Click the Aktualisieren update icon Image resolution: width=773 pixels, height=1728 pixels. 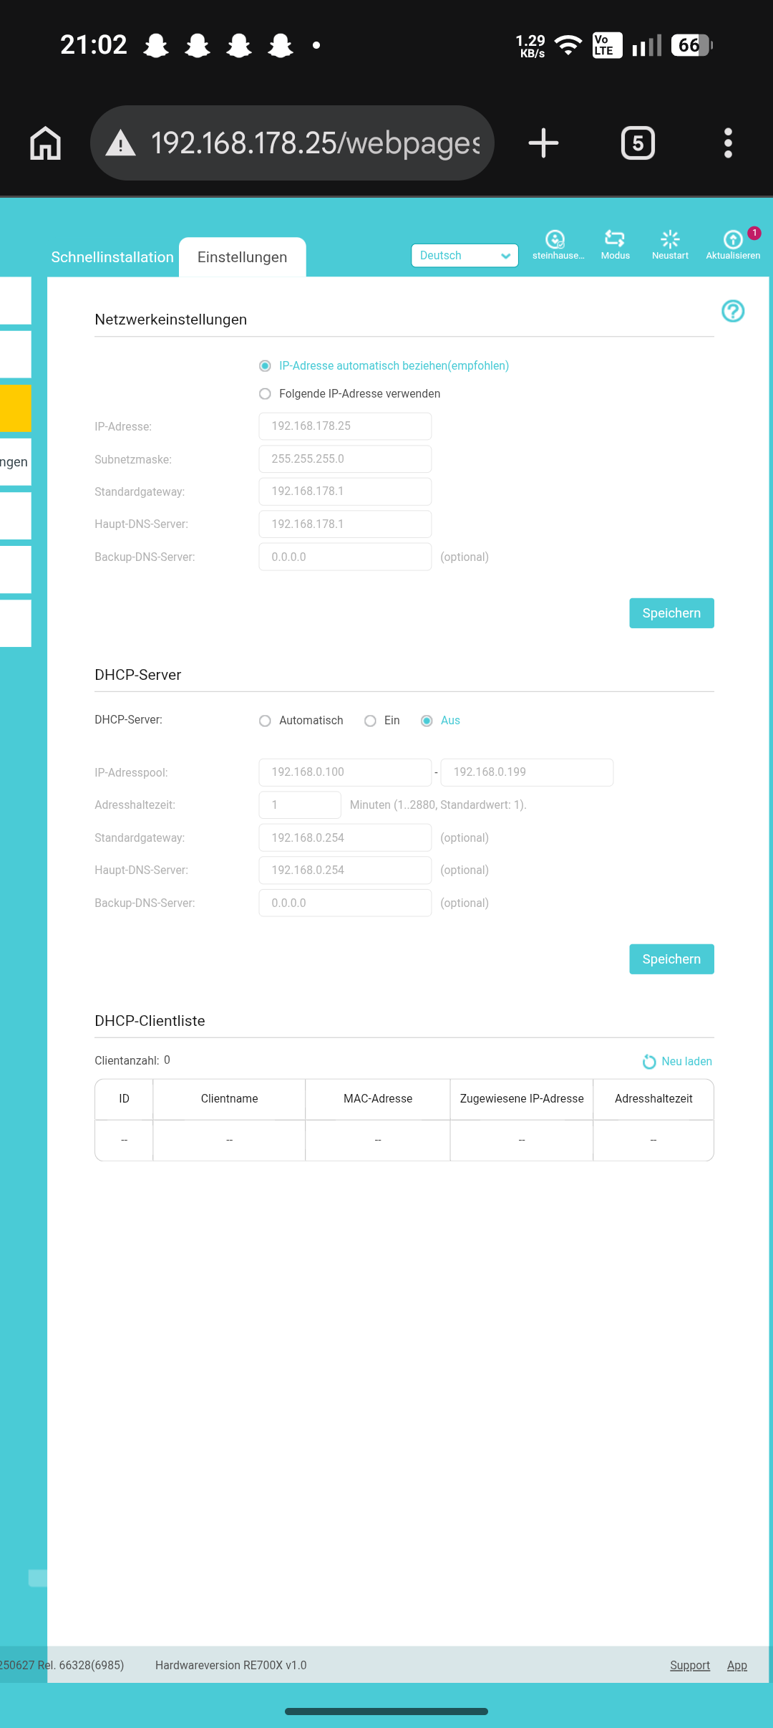(733, 239)
